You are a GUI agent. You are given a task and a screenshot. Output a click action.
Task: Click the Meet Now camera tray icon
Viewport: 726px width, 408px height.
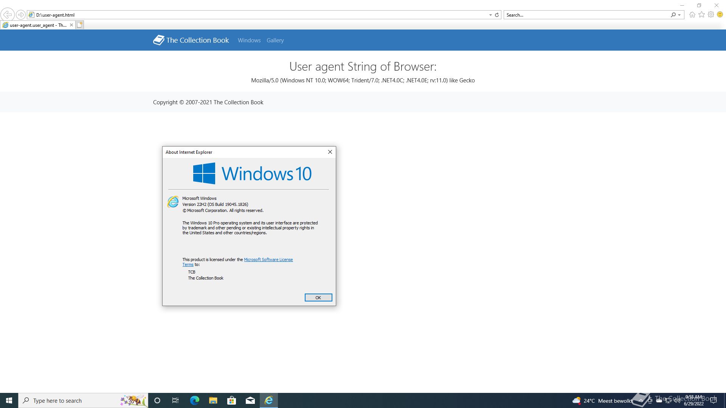click(650, 400)
